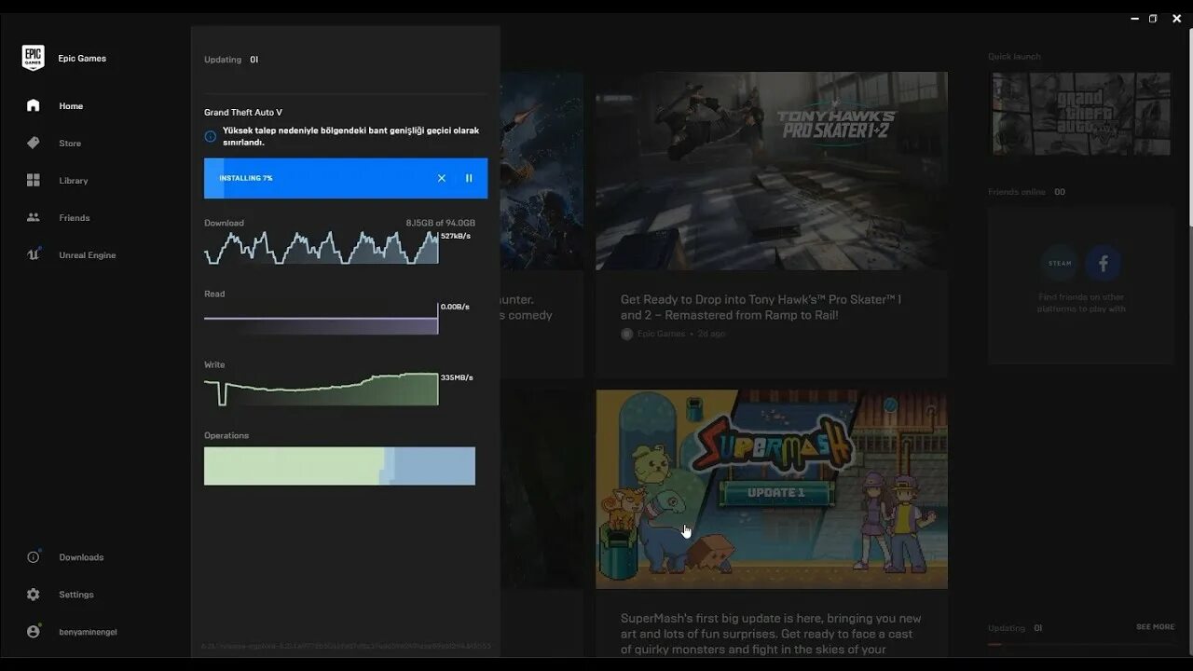This screenshot has width=1193, height=671.
Task: Click the vertical scrollbar
Action: [x=1189, y=128]
